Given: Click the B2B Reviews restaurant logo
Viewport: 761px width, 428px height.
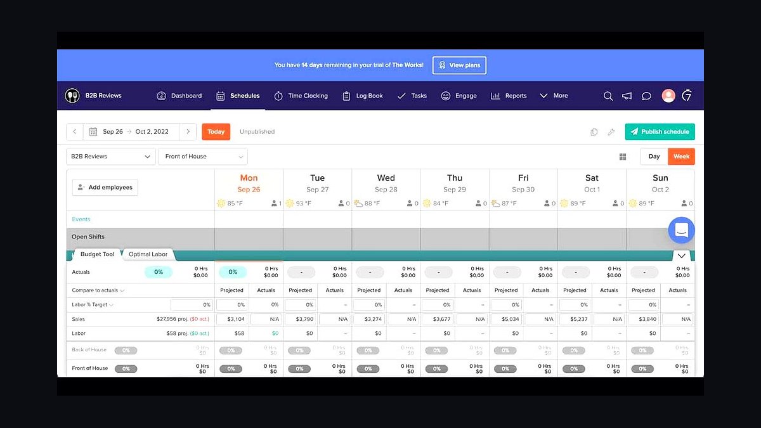Looking at the screenshot, I should tap(72, 96).
